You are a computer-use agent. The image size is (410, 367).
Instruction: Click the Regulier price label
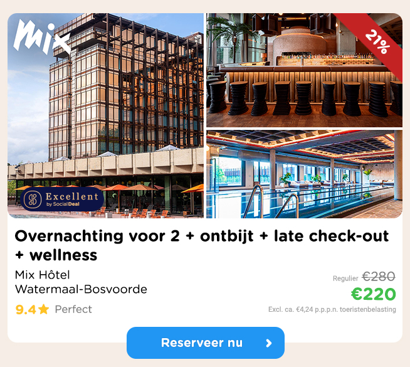(345, 279)
